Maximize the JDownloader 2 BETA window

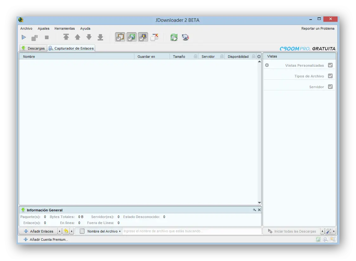click(x=319, y=19)
